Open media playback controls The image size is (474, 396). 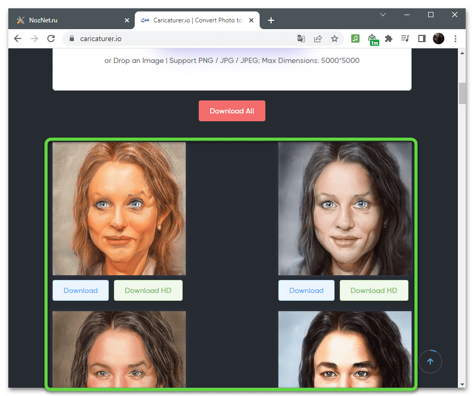(405, 39)
